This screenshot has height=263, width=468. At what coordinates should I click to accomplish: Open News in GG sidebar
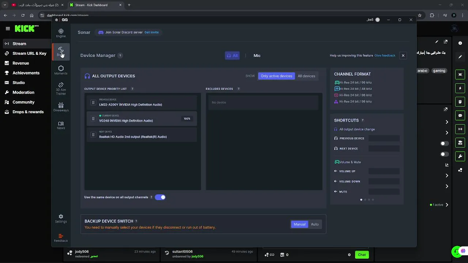click(x=61, y=125)
